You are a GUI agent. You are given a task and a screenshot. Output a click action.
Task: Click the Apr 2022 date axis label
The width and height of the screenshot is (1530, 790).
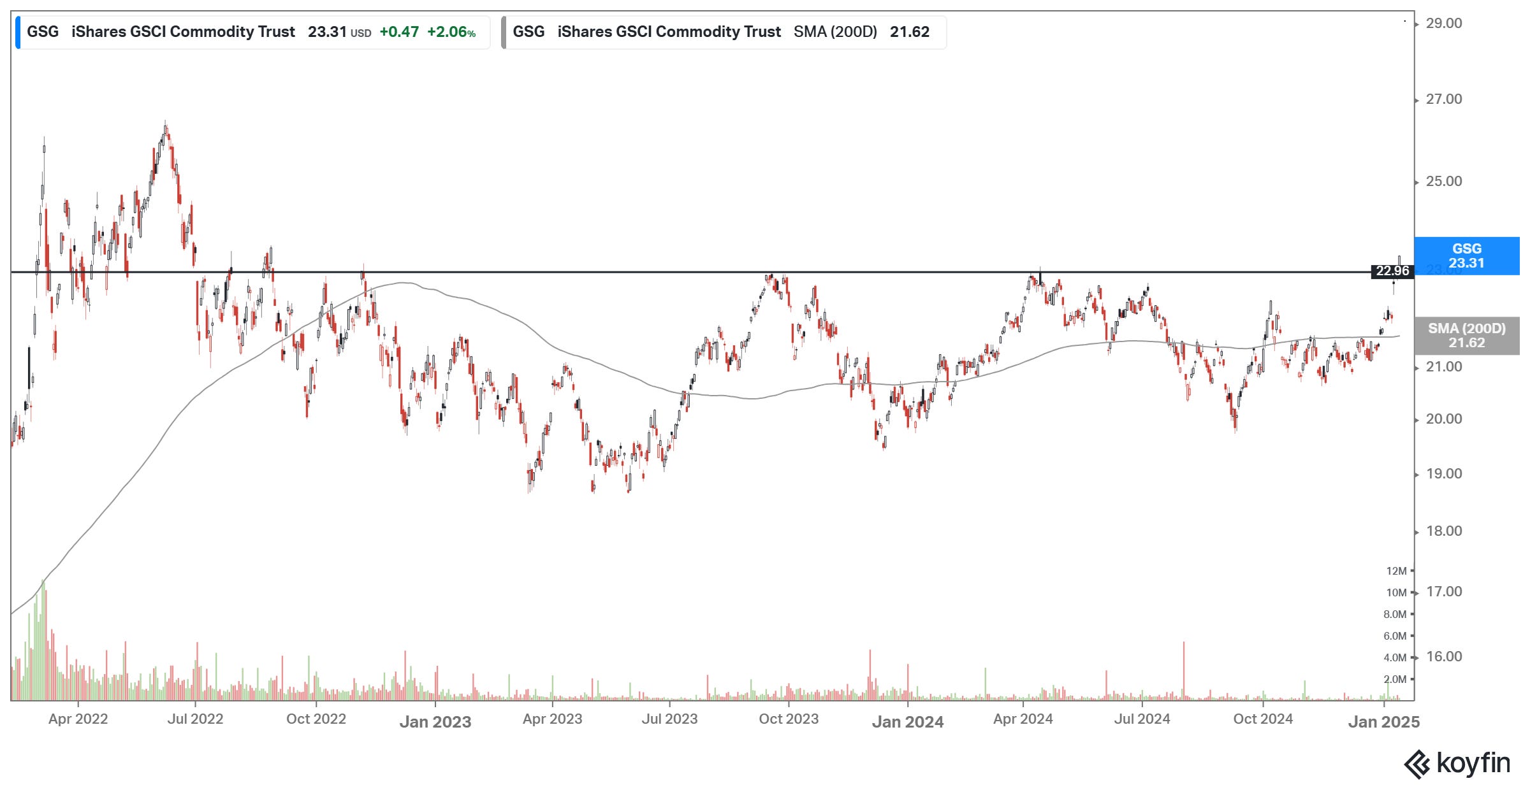(78, 719)
